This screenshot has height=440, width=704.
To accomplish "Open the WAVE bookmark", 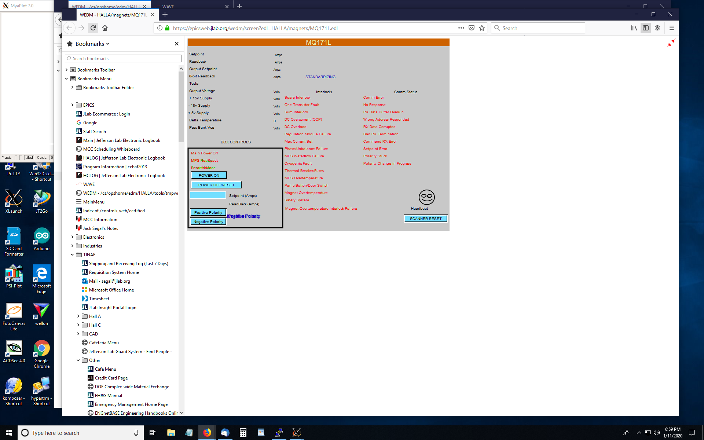I will coord(89,184).
